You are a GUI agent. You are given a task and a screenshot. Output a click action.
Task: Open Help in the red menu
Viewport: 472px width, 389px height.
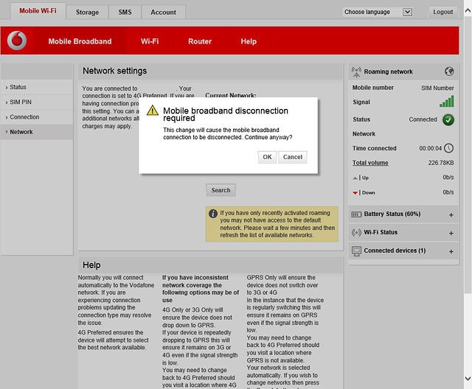(x=249, y=41)
